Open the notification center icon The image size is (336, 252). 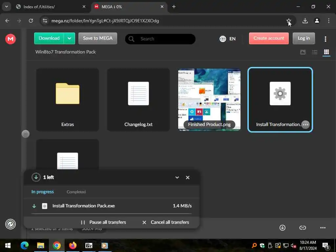pos(325,246)
